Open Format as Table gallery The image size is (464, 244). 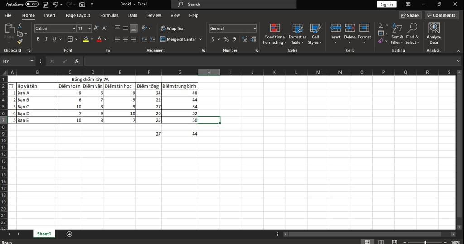(x=297, y=34)
